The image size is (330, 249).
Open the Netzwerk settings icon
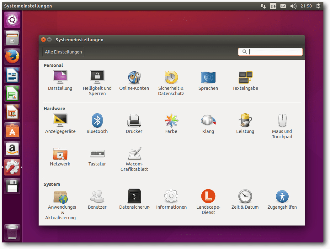(x=60, y=153)
